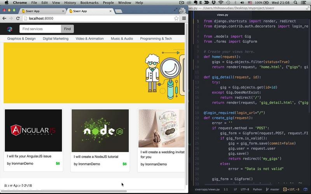Viewport: 311px width, 194px height.
Task: Open Spotlight search in menu bar
Action: click(295, 3)
